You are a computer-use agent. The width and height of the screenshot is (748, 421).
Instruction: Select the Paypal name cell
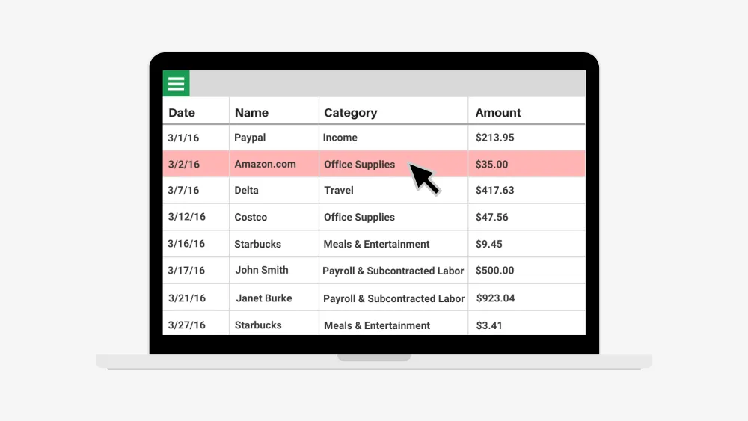pyautogui.click(x=250, y=138)
